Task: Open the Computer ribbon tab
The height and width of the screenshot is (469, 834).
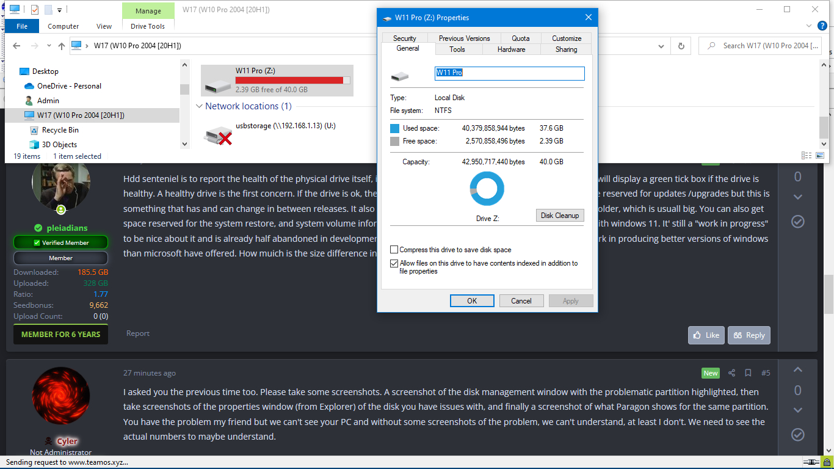Action: point(63,26)
